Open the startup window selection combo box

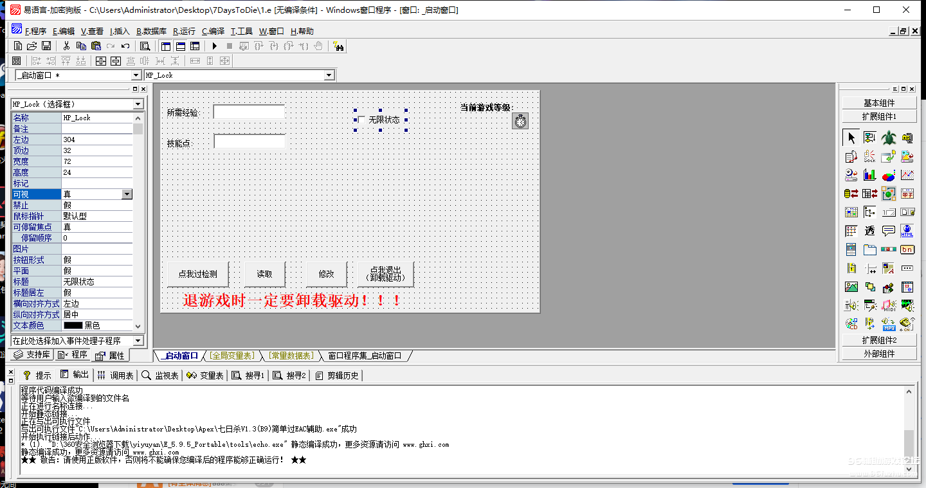[136, 75]
